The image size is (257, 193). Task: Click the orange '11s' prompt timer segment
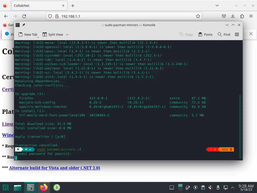tap(227, 149)
